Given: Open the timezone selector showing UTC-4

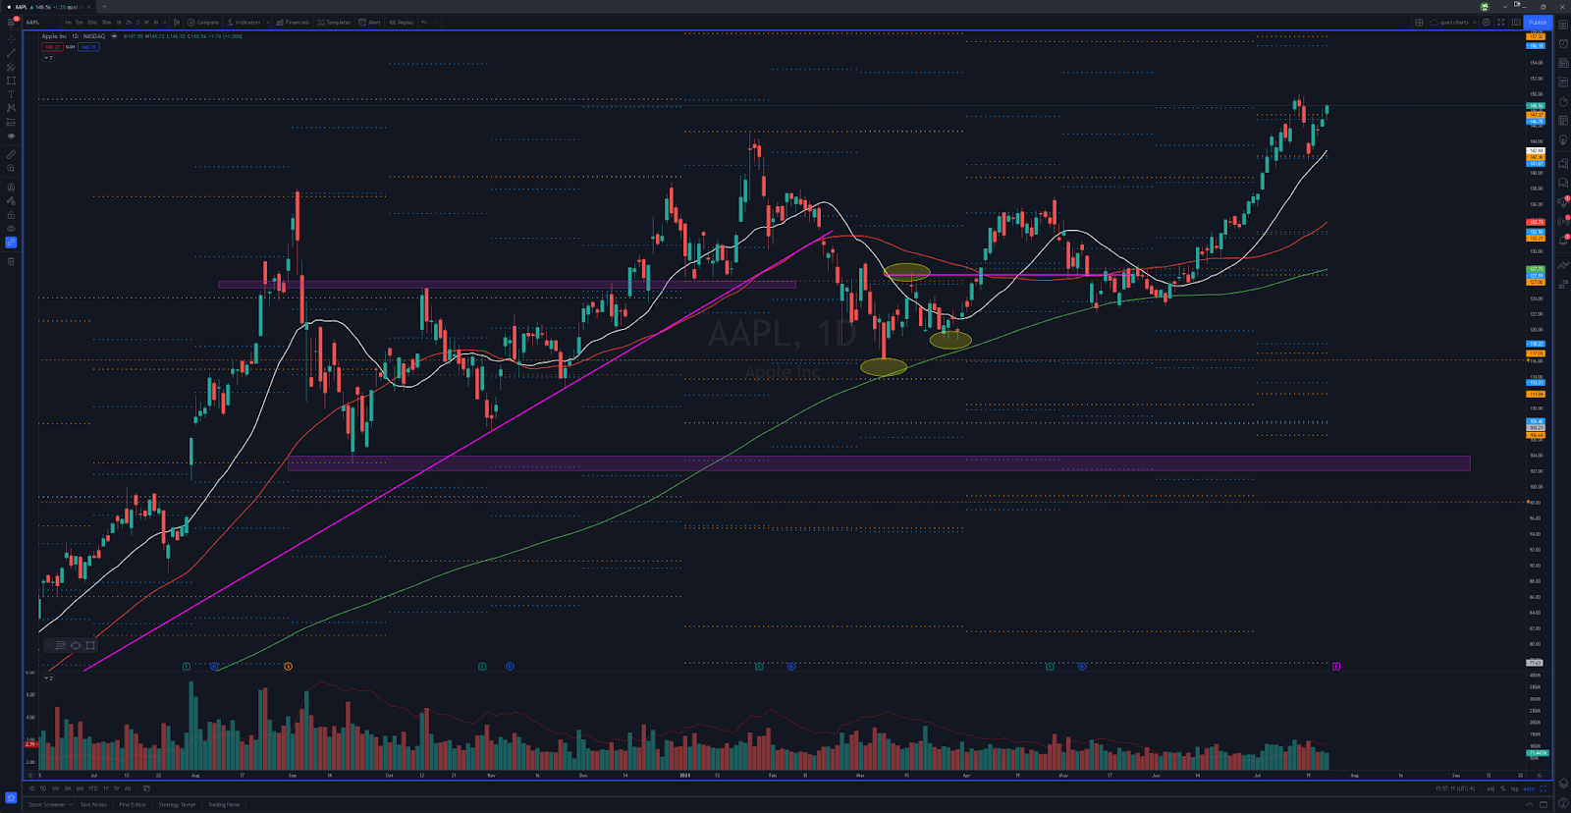Looking at the screenshot, I should tap(1455, 788).
